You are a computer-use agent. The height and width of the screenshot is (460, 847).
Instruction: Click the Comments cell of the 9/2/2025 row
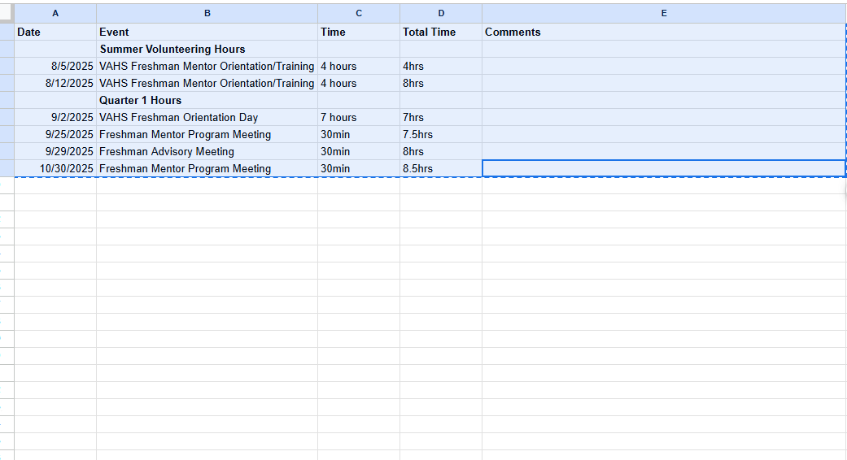pyautogui.click(x=664, y=118)
